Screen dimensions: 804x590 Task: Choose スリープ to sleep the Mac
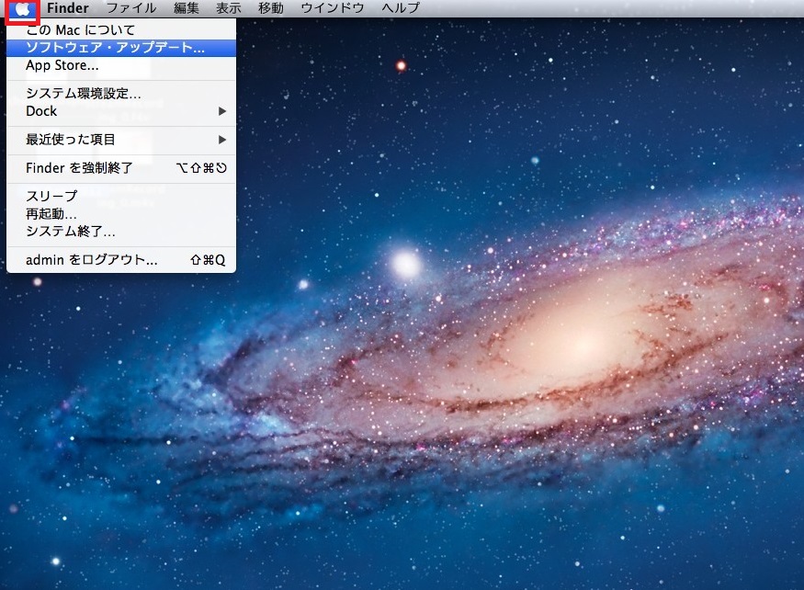tap(51, 196)
